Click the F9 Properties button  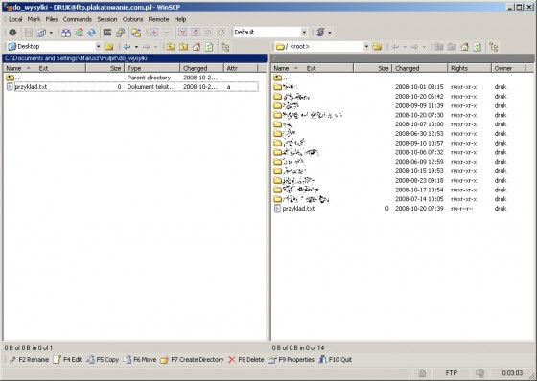click(x=292, y=359)
